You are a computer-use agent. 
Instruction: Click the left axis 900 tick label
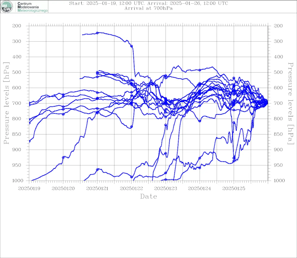pos(17,150)
